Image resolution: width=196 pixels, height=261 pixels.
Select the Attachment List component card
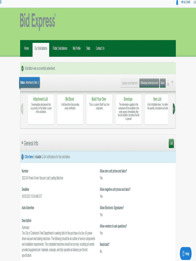point(41,109)
